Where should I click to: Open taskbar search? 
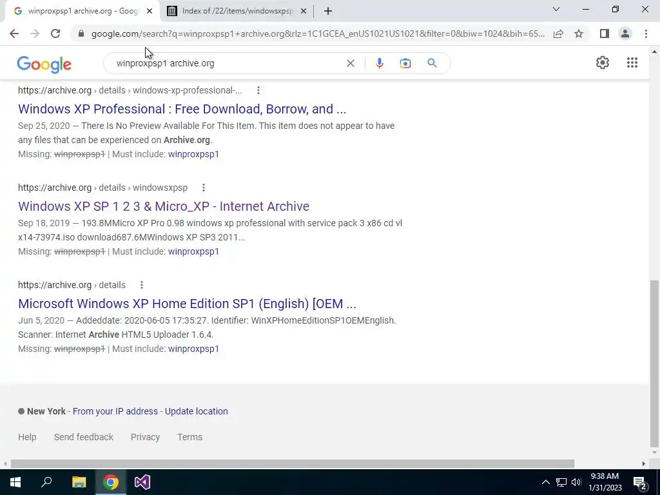pos(46,482)
